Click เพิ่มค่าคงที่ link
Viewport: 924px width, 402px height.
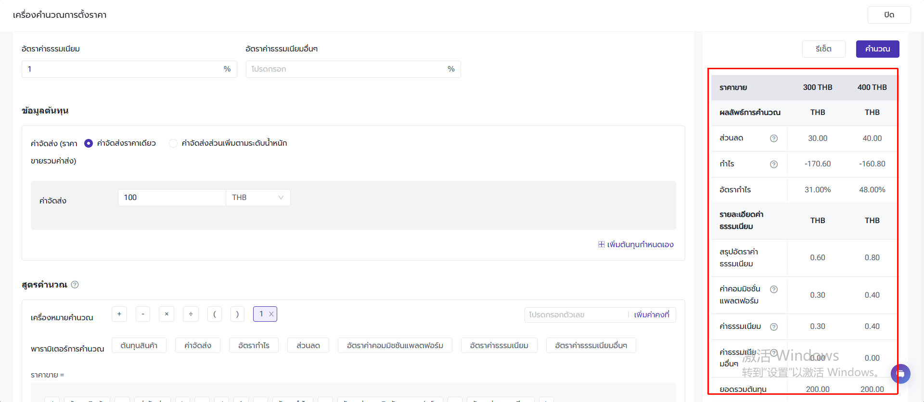(652, 315)
